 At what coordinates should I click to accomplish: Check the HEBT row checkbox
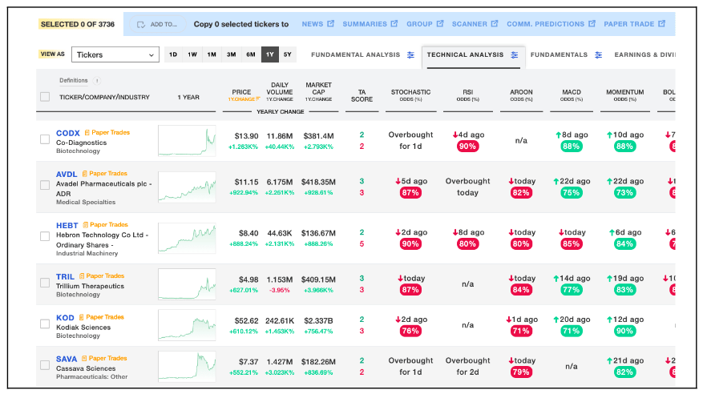point(45,236)
